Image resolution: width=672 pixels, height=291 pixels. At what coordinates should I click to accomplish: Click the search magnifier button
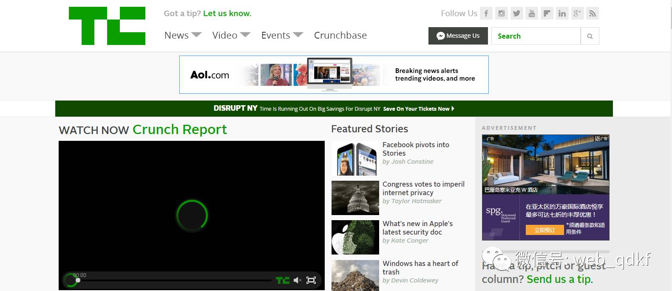pos(590,36)
